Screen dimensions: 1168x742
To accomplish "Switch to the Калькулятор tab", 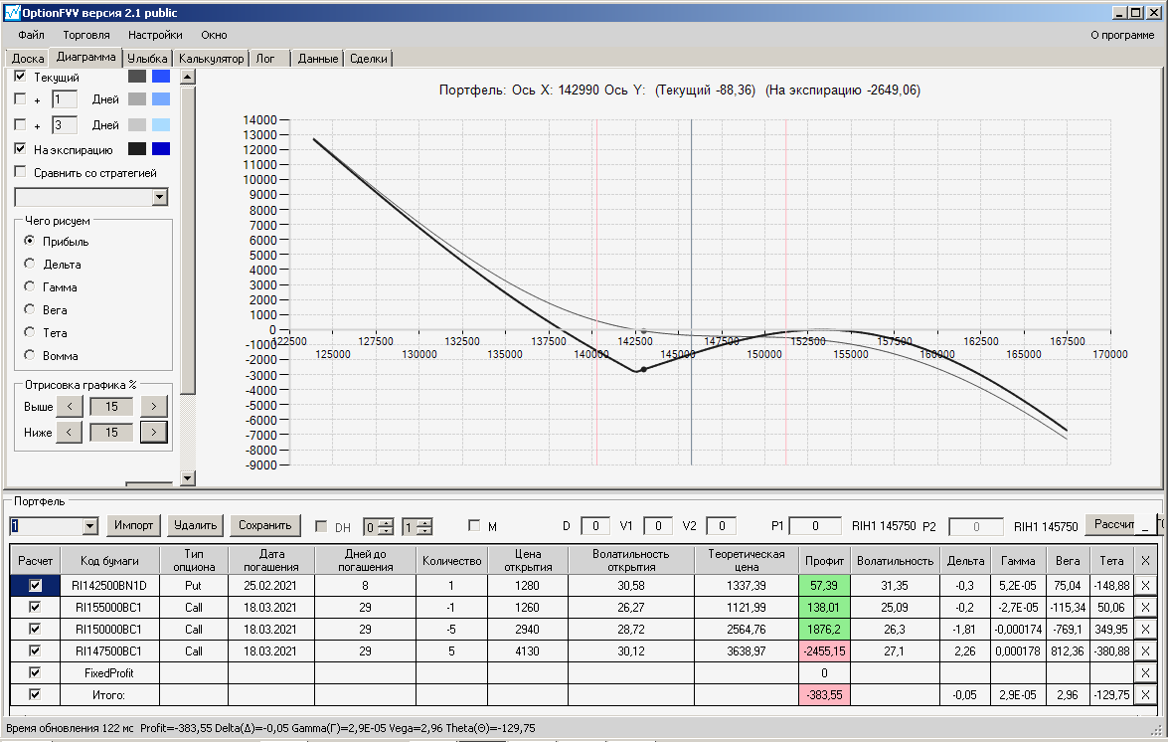I will 211,58.
